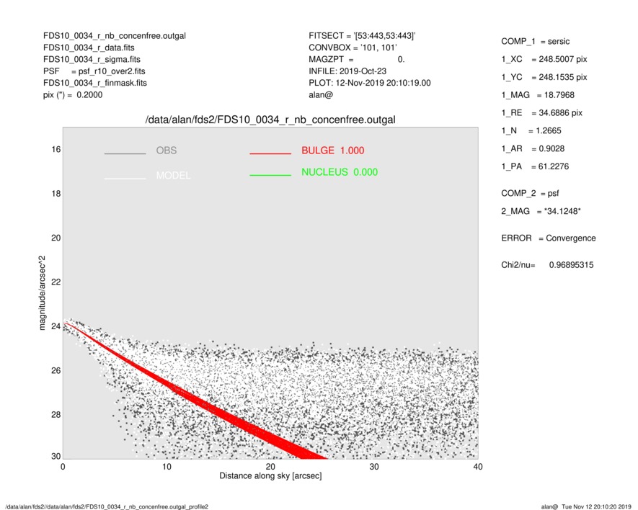
Task: Select the 1_RE = 34.6886 pix parameter
Action: click(541, 113)
